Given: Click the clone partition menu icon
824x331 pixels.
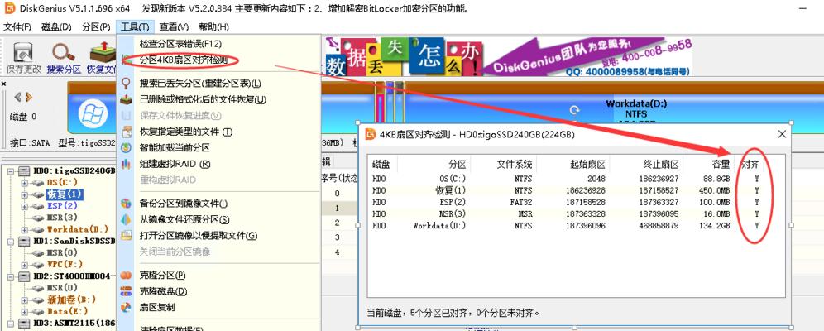Looking at the screenshot, I should pos(126,275).
